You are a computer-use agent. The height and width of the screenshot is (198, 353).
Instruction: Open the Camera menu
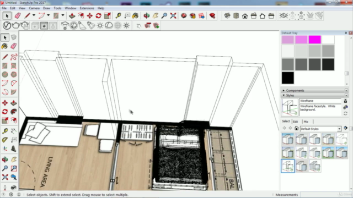(x=34, y=8)
